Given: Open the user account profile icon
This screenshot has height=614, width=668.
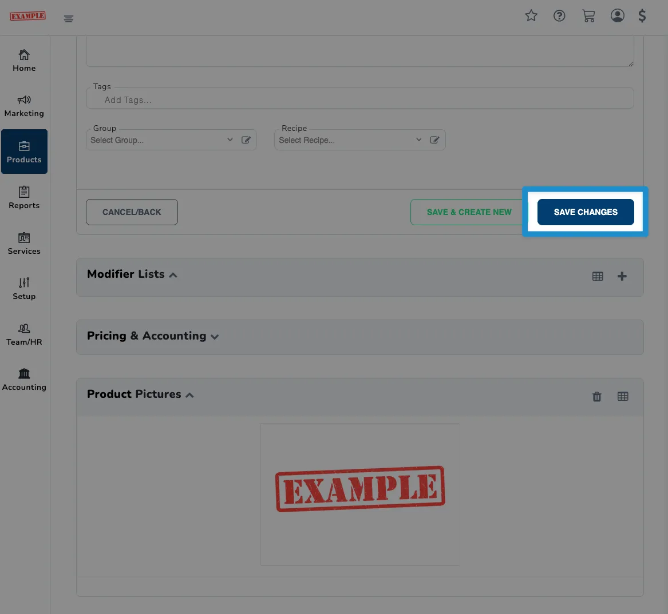Looking at the screenshot, I should 617,16.
